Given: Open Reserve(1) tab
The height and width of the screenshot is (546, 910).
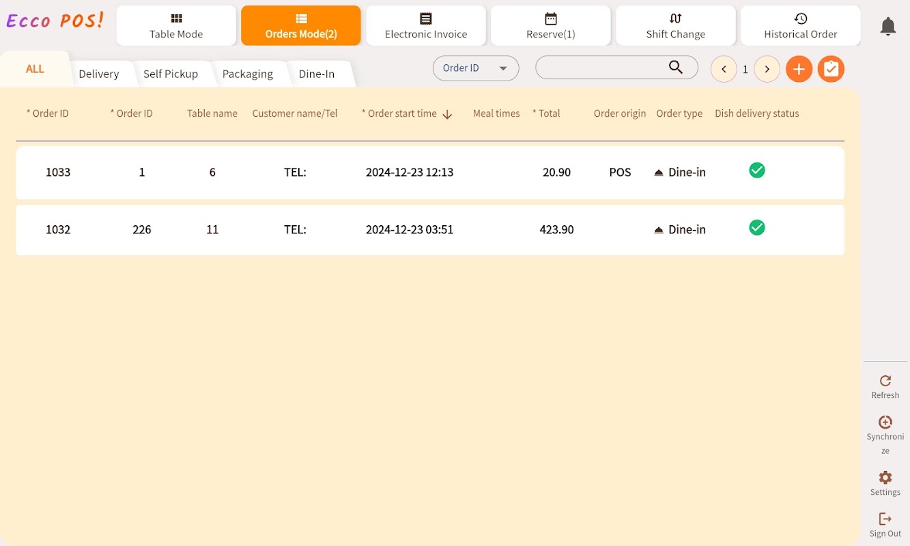Looking at the screenshot, I should pos(551,26).
